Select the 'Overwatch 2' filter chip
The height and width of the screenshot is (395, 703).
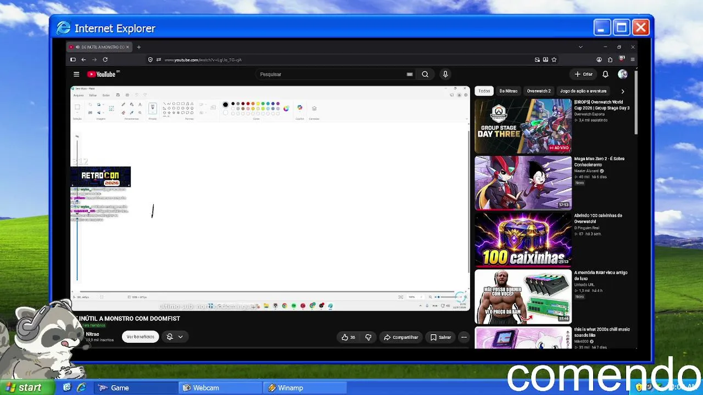click(539, 91)
